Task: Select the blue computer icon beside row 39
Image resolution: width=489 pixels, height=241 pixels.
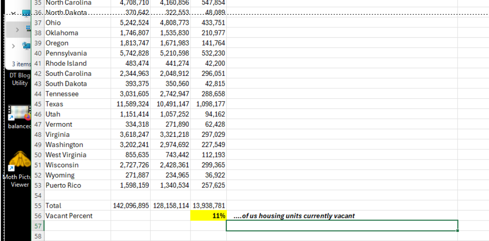Action: click(x=26, y=45)
